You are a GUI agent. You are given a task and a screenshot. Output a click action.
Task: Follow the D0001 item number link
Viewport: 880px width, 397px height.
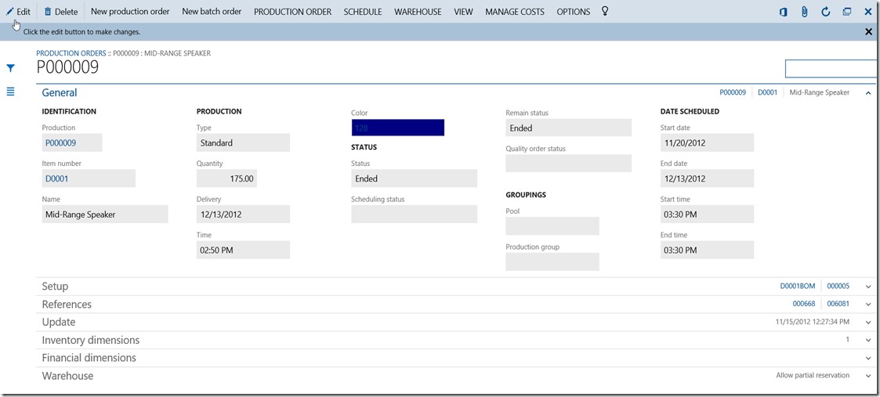[56, 179]
